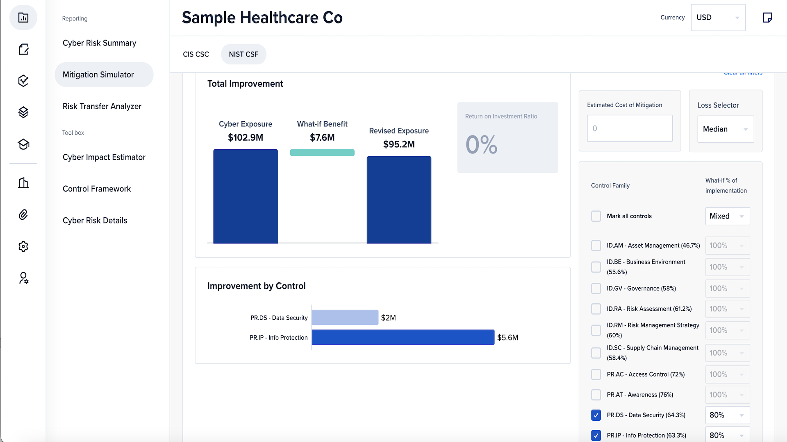Enable the ID.AM Asset Management checkbox

coord(596,246)
